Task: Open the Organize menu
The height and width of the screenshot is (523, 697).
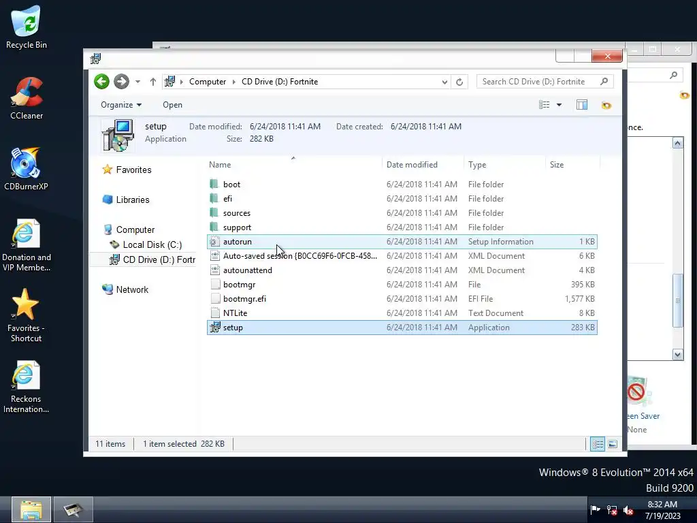Action: [121, 105]
